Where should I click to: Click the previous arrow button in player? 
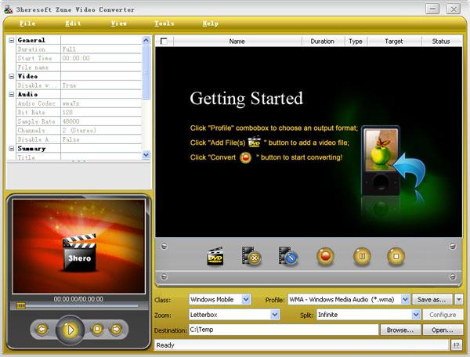click(x=42, y=329)
